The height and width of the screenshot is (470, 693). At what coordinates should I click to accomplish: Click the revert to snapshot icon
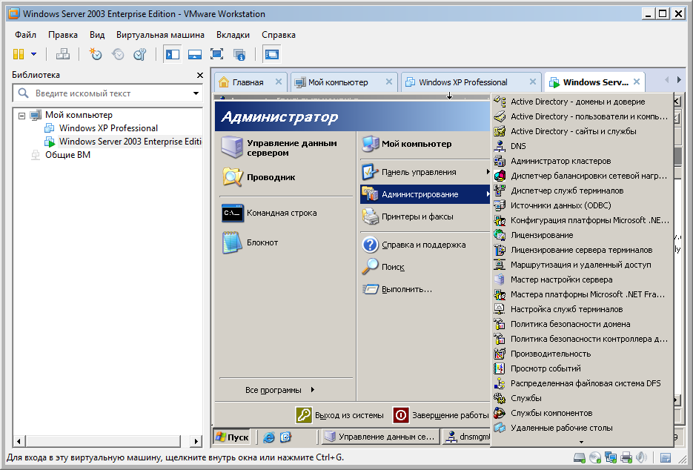(118, 54)
